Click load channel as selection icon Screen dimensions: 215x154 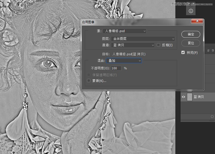212,117
